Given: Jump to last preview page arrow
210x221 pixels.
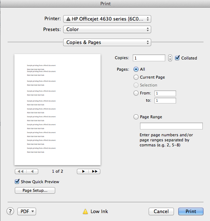Looking at the screenshot, I should pyautogui.click(x=95, y=171).
